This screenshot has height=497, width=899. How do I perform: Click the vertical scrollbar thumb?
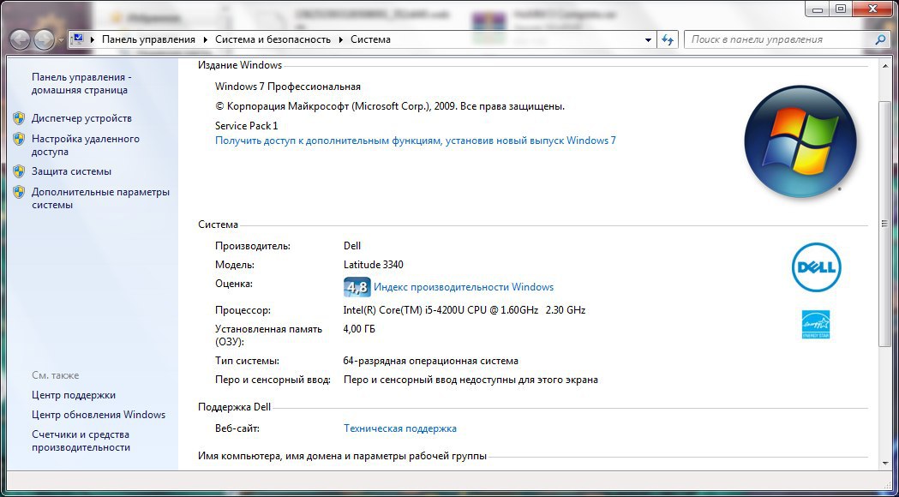[x=884, y=223]
